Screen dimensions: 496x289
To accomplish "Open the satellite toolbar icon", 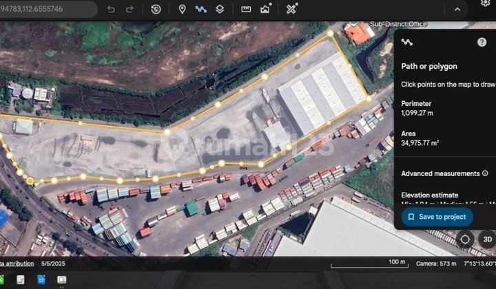I will pyautogui.click(x=291, y=8).
